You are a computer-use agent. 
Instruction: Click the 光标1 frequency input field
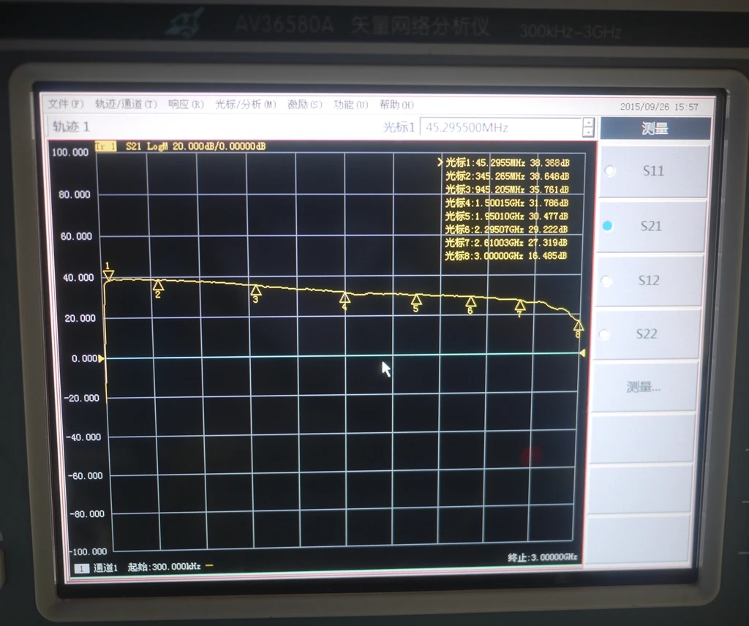(x=501, y=127)
